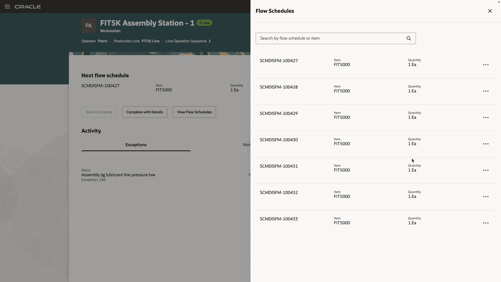The image size is (501, 282).
Task: Open the lubricant line pressure exception
Action: [x=118, y=175]
